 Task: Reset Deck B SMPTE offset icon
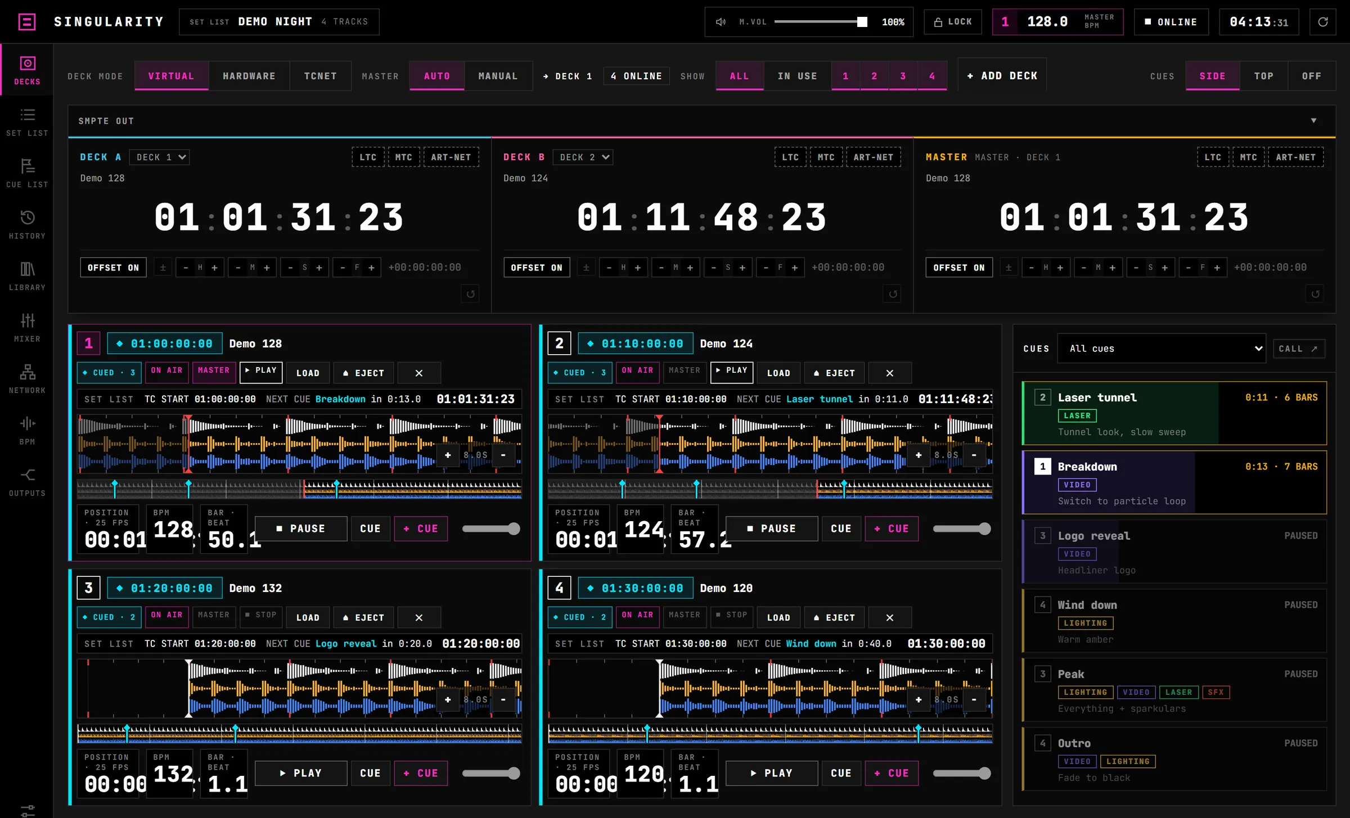point(893,293)
